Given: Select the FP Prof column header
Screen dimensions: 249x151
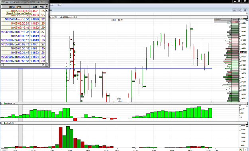Looking at the screenshot, I should pos(223,20).
